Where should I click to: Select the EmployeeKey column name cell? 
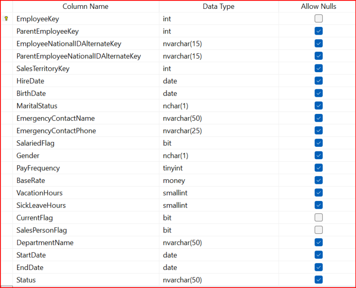[86, 19]
